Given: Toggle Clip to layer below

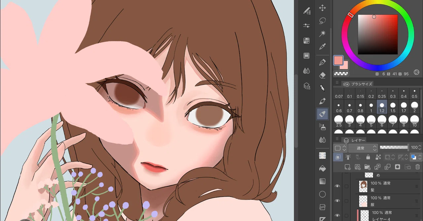Looking at the screenshot, I should [x=338, y=157].
